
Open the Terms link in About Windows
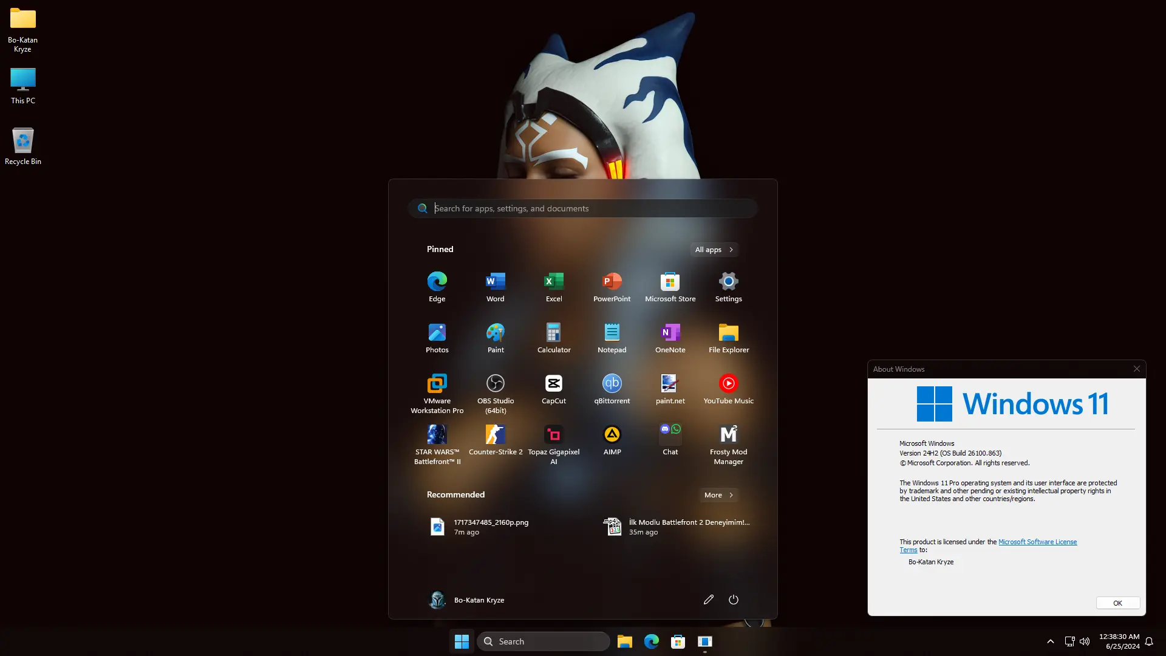point(909,550)
